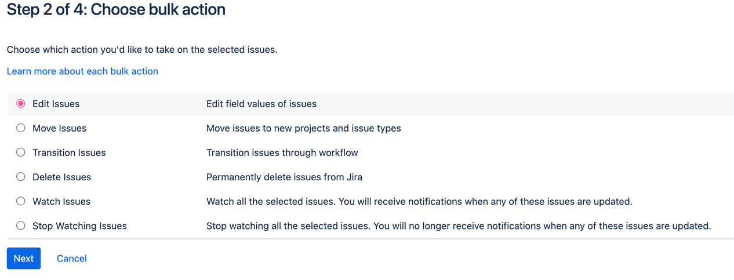This screenshot has height=280, width=734.
Task: Click 'Permanently delete issues from Jira' description
Action: pos(284,177)
